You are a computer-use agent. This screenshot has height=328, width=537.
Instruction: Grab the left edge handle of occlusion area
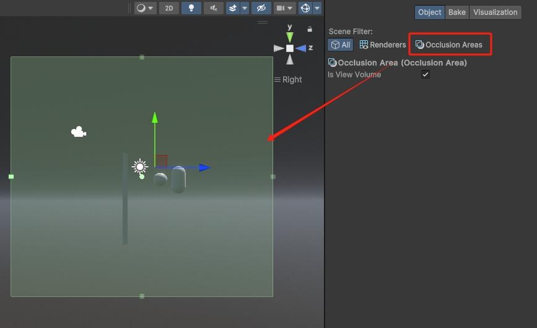(11, 177)
